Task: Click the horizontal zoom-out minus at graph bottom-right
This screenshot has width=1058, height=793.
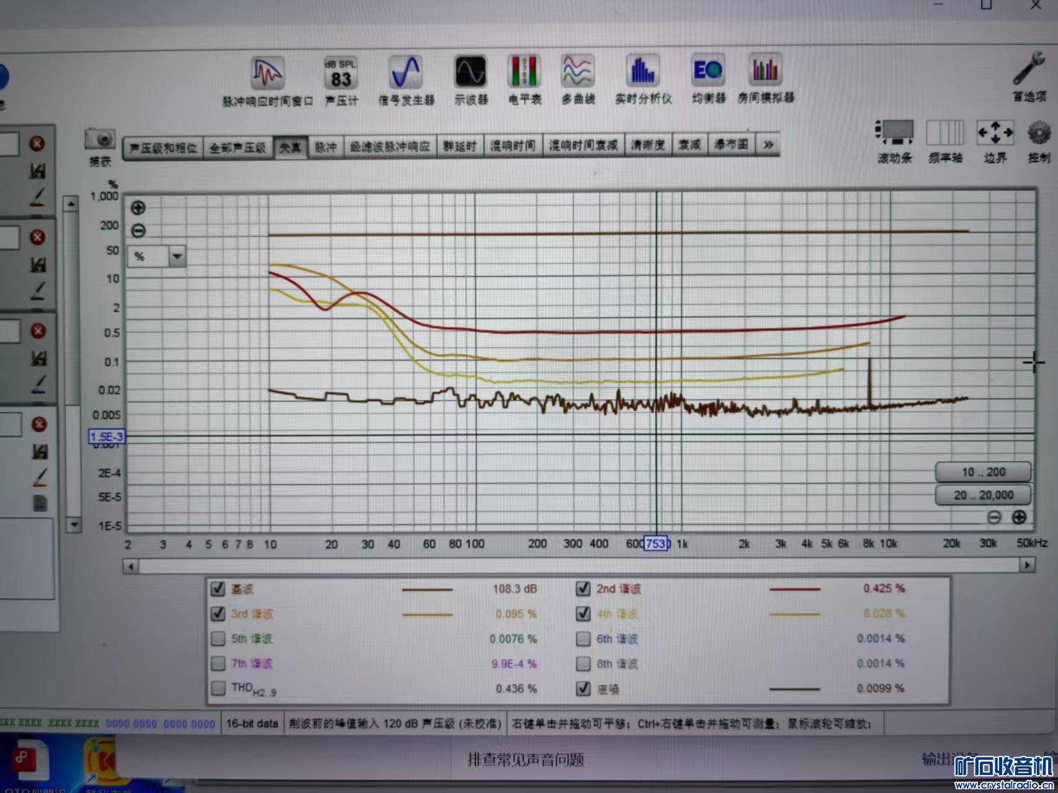Action: click(994, 517)
